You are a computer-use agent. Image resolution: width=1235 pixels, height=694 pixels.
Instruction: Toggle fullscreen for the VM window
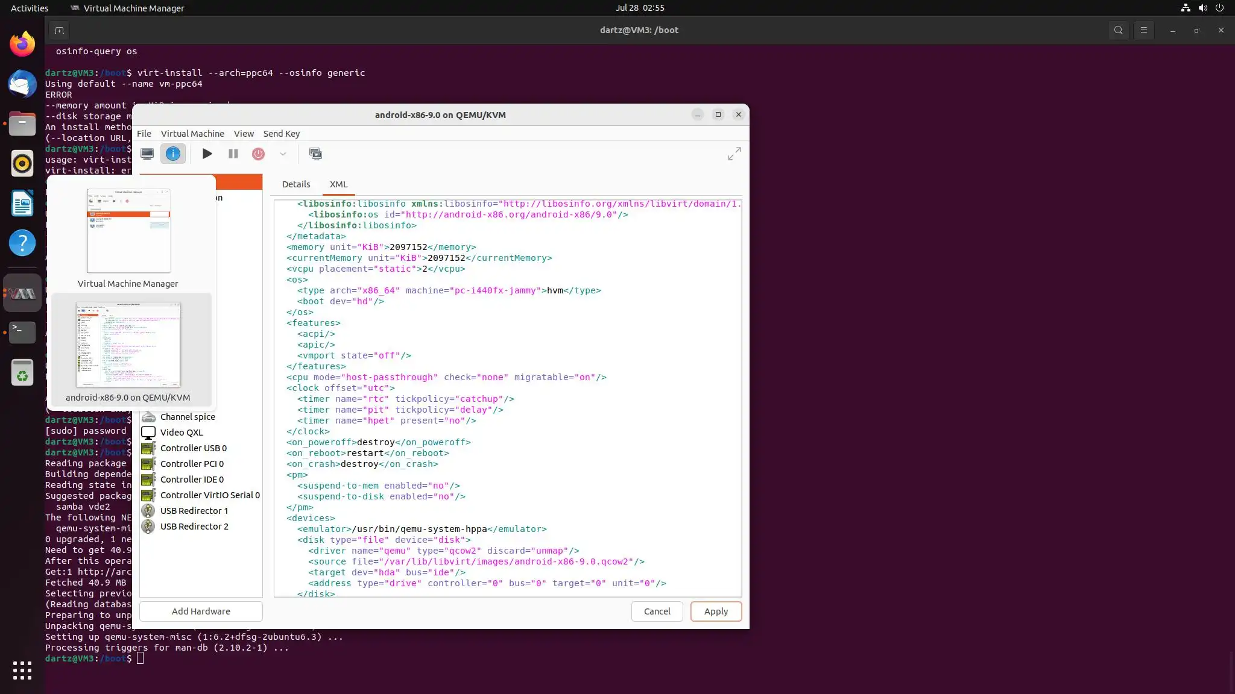point(734,154)
